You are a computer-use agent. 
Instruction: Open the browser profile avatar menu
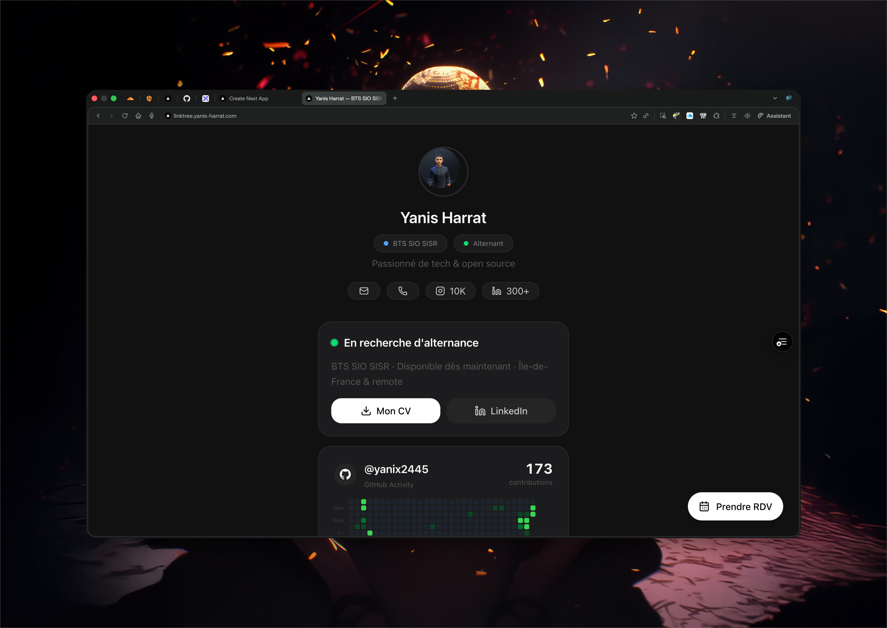point(789,98)
